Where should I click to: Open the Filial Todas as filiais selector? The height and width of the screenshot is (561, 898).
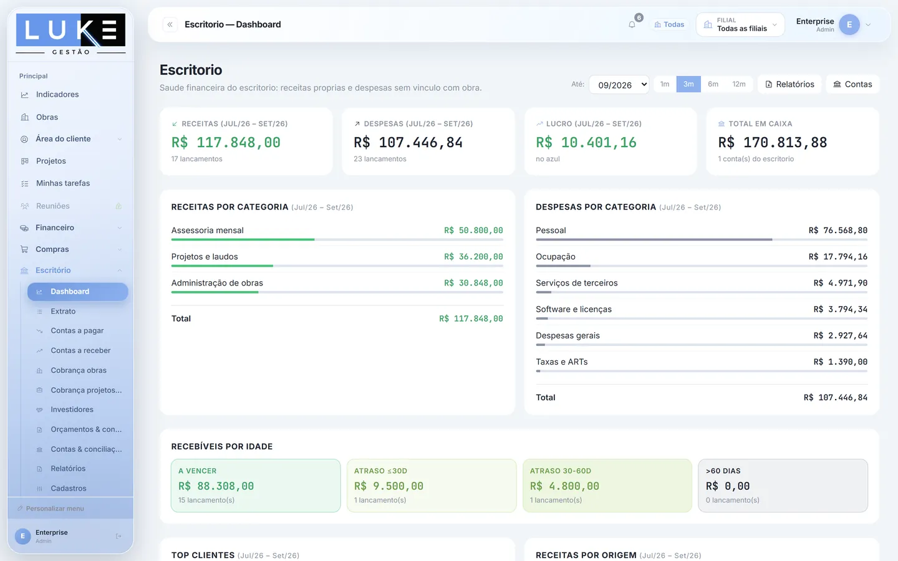coord(740,25)
